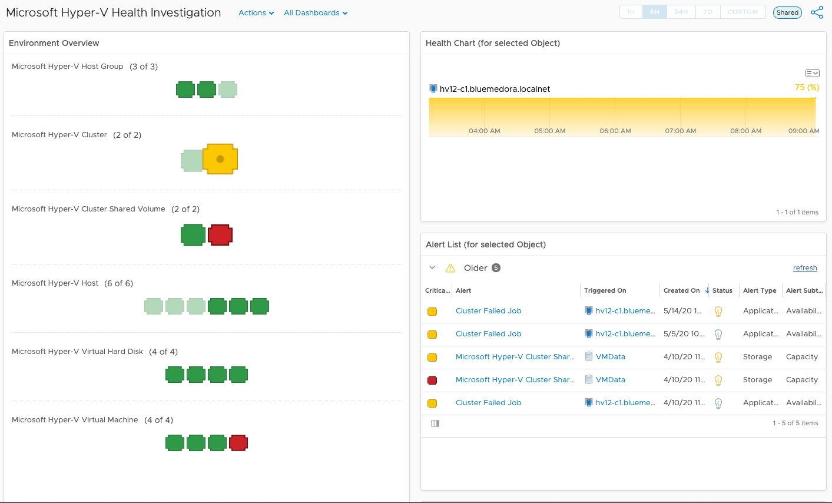Click the first Virtual Hard Disk badge
Image resolution: width=832 pixels, height=503 pixels.
175,375
